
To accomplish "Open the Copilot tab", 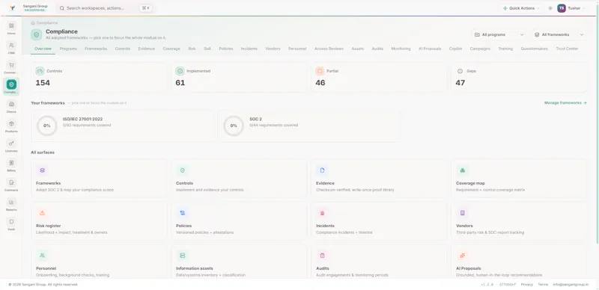I will (x=455, y=49).
